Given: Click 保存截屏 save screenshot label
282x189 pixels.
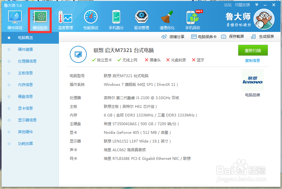Looking at the screenshot, I should click(236, 37).
